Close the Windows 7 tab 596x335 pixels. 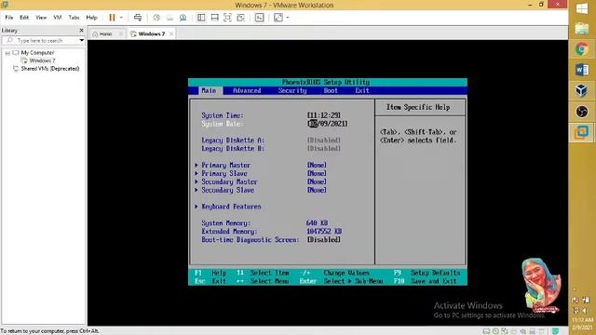pyautogui.click(x=171, y=33)
